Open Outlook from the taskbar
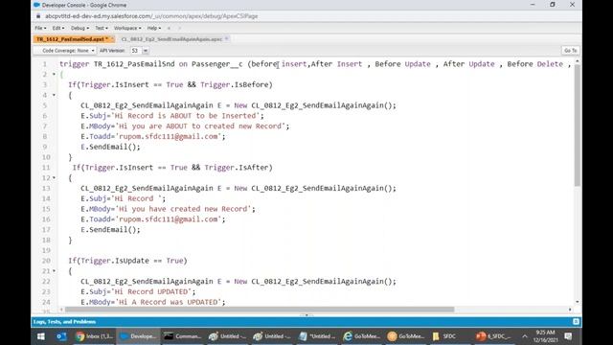The width and height of the screenshot is (613, 345). (x=61, y=336)
